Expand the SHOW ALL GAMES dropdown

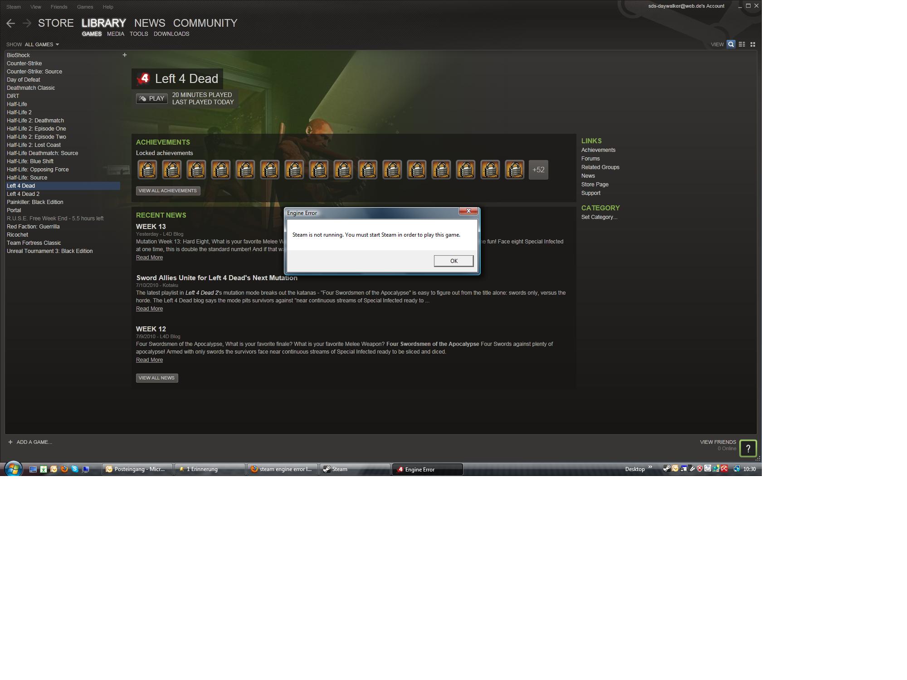(40, 44)
